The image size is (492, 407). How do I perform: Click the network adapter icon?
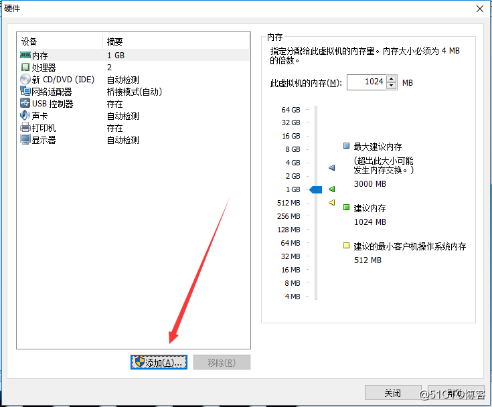[x=25, y=91]
